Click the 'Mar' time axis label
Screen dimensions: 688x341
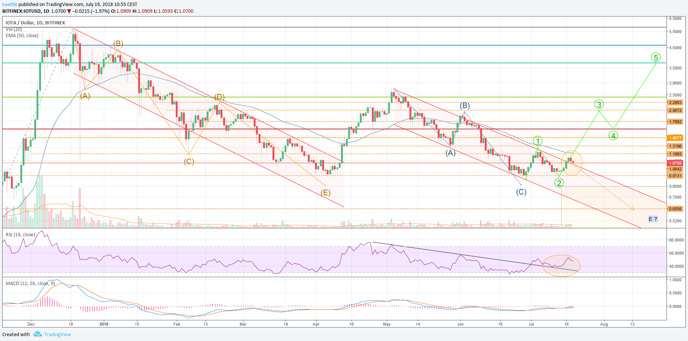click(243, 324)
